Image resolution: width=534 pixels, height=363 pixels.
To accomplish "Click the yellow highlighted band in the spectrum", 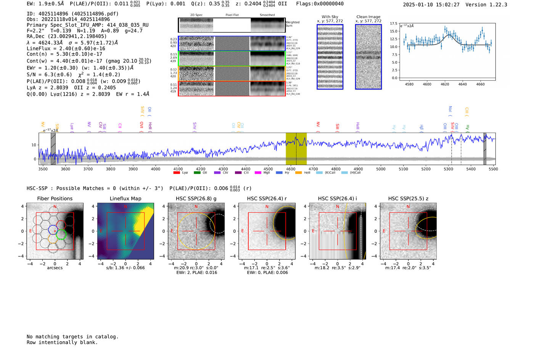I will click(x=296, y=149).
